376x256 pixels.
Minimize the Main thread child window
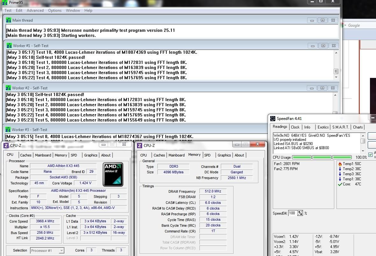point(312,20)
